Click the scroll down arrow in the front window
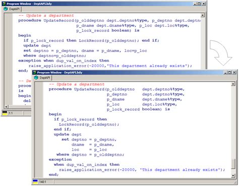 (x=233, y=176)
